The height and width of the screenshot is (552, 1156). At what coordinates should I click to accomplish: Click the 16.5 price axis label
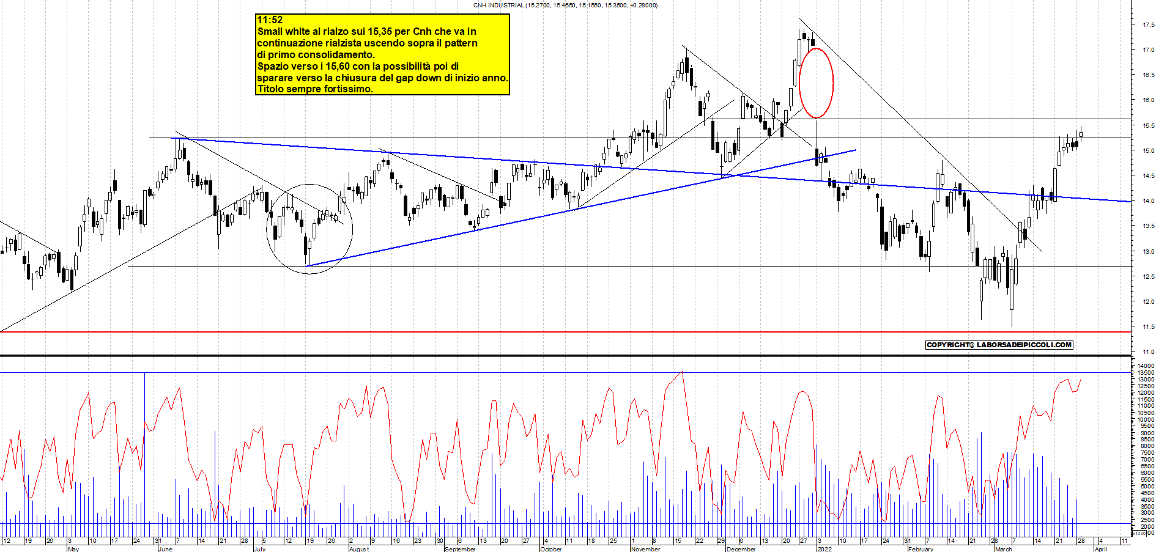coord(1148,75)
